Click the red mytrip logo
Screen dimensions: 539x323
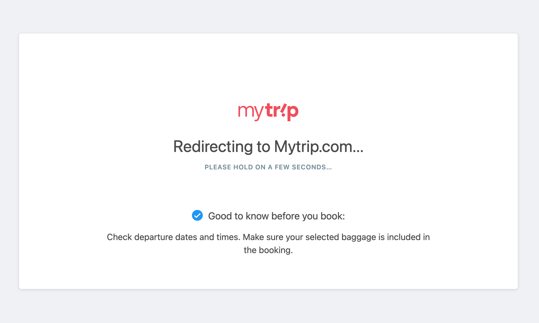268,112
